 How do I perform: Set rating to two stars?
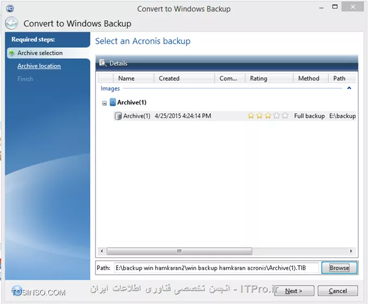point(259,115)
